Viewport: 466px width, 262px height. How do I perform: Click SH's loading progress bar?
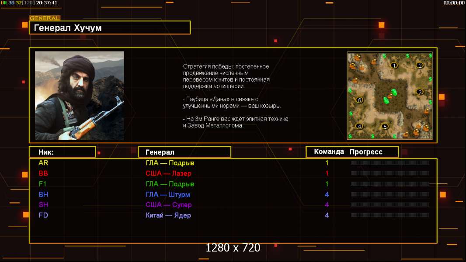point(390,205)
